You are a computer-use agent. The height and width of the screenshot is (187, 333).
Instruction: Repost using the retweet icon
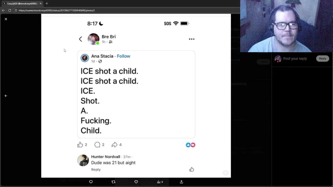pos(113,182)
